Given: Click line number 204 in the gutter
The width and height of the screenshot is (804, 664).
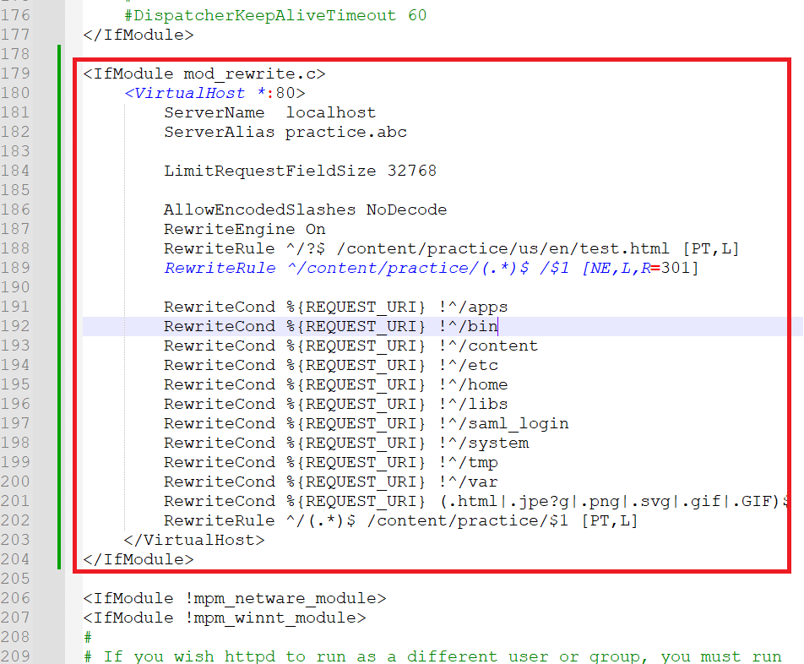Looking at the screenshot, I should (18, 559).
